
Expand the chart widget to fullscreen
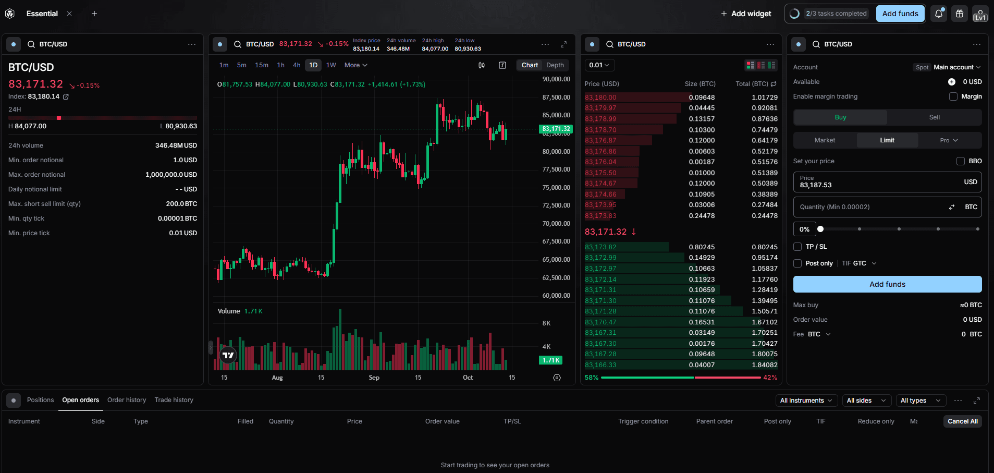(x=564, y=44)
